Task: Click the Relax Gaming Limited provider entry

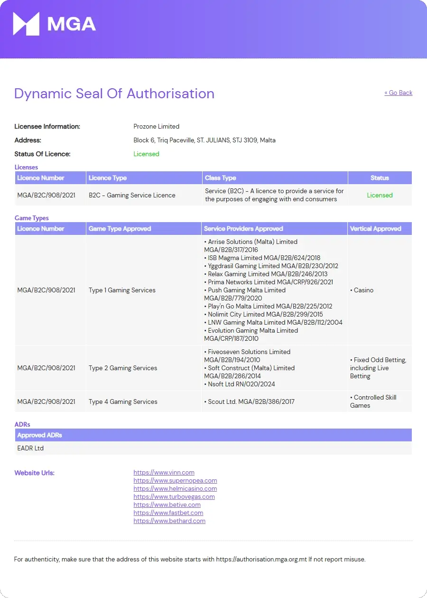Action: 266,274
